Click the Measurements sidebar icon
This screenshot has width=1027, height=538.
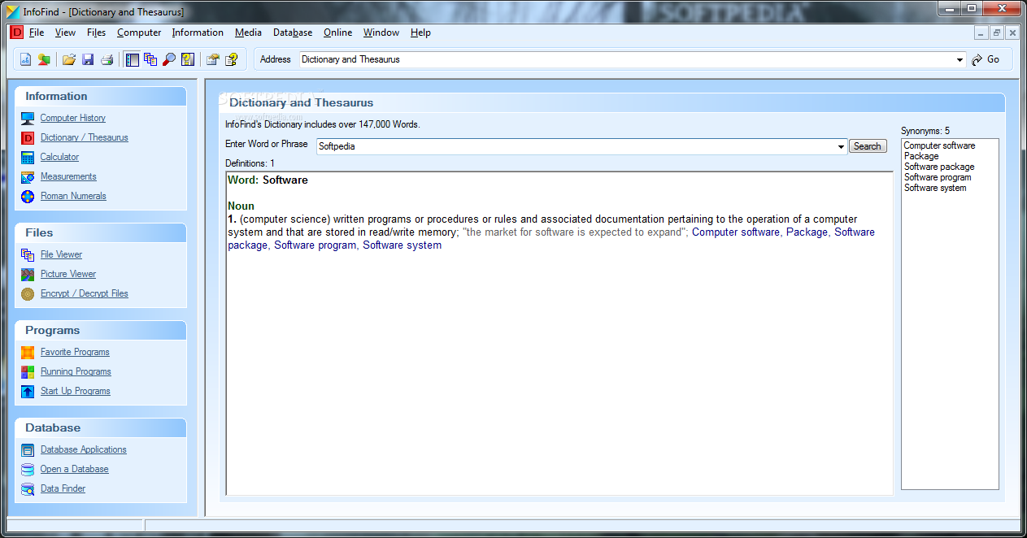tap(28, 176)
